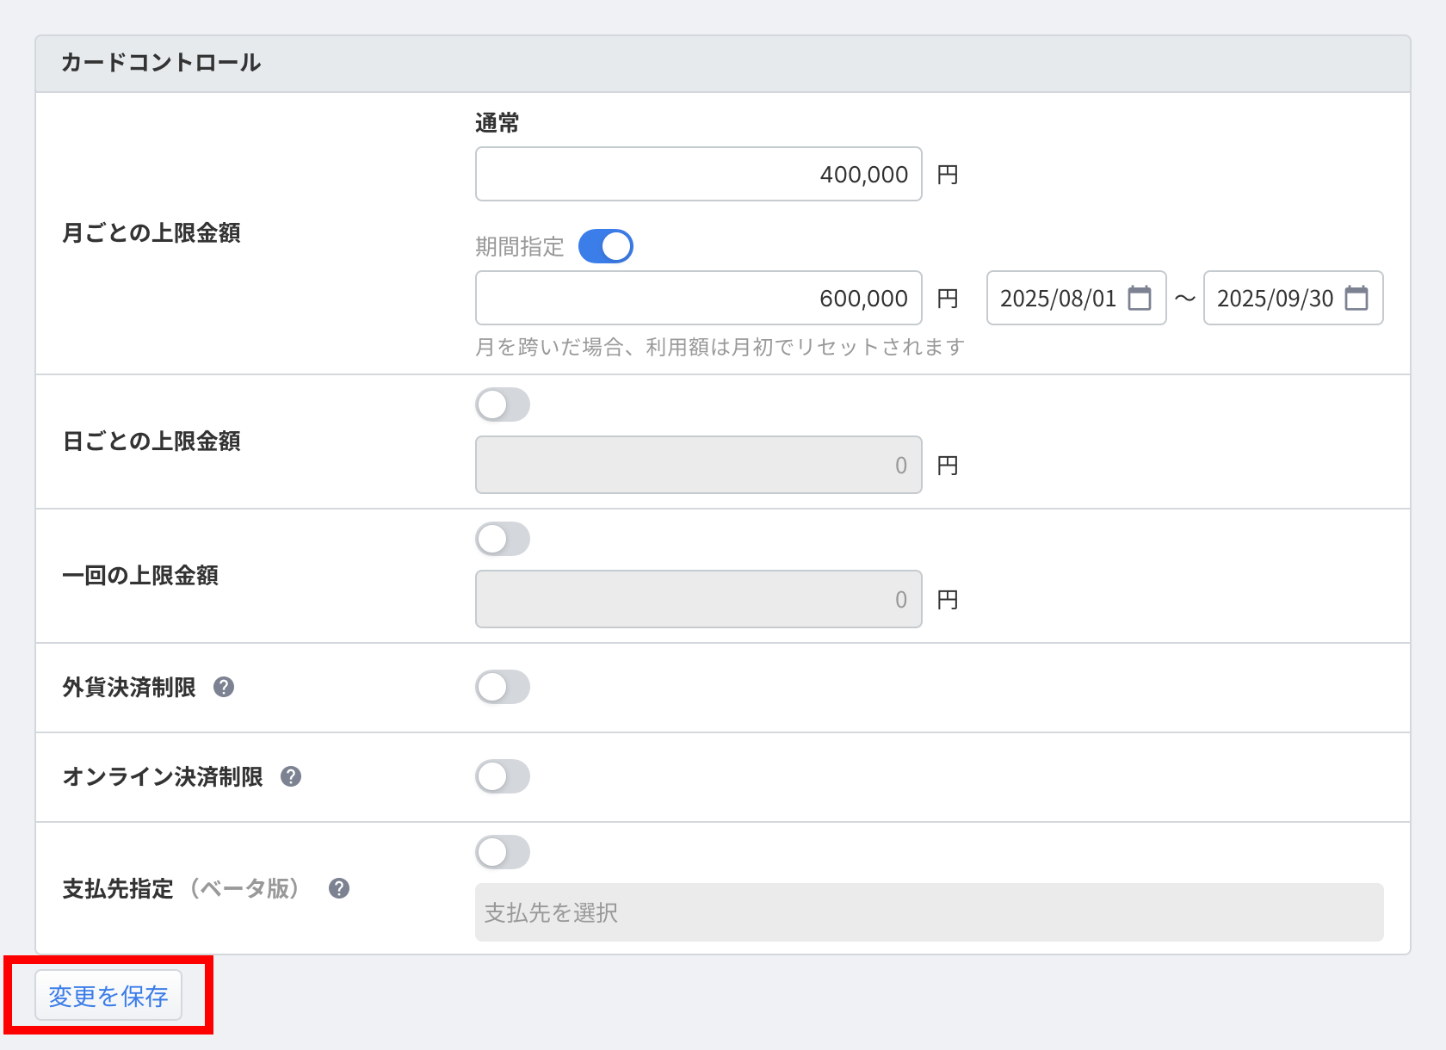Click help icon beside オンライン決済制限
1446x1050 pixels.
tap(291, 776)
